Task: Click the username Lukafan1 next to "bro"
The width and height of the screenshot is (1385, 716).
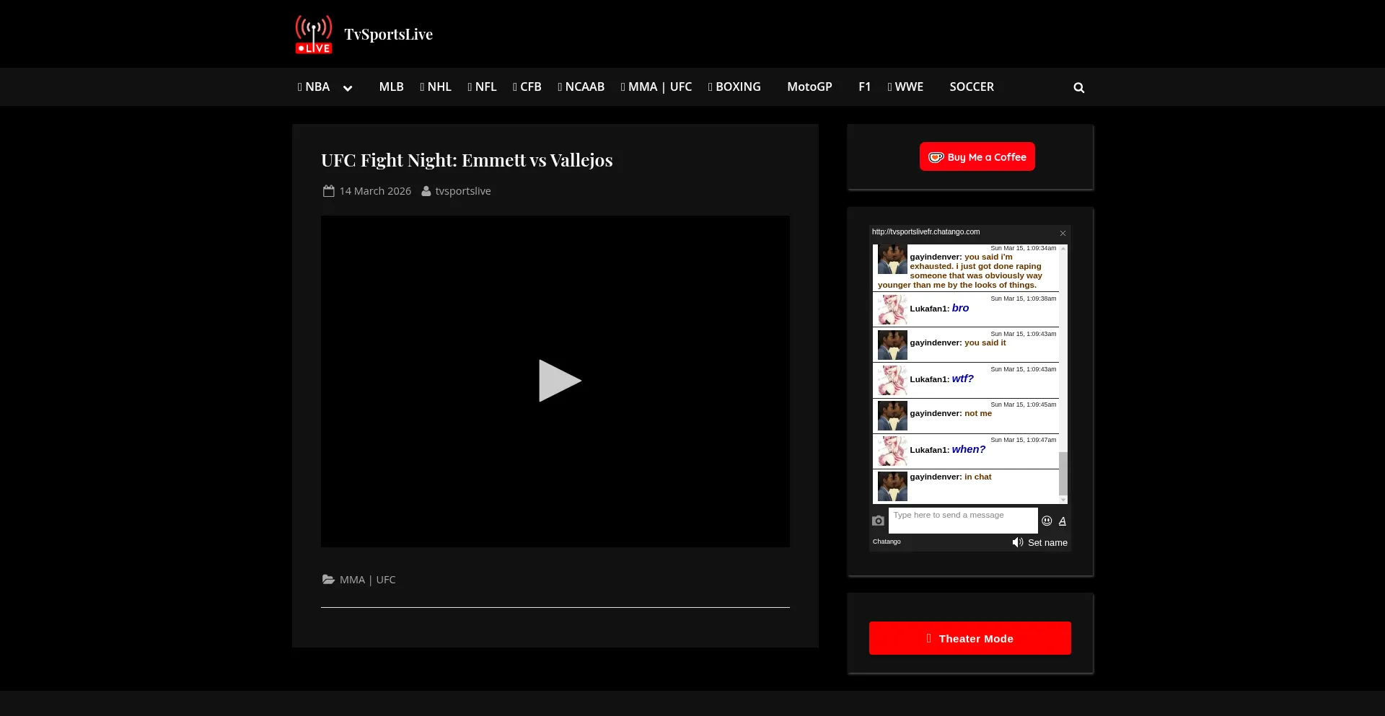Action: [928, 309]
